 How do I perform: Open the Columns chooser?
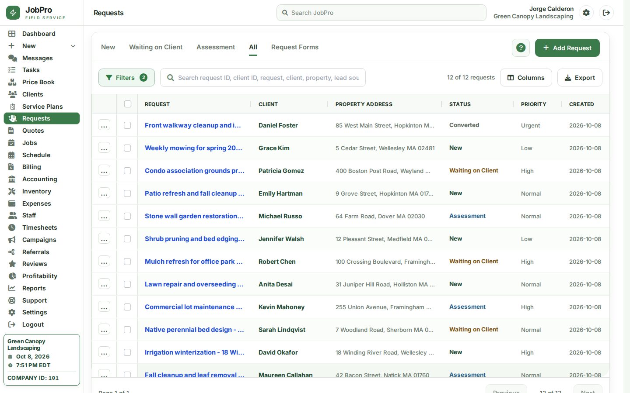click(526, 78)
